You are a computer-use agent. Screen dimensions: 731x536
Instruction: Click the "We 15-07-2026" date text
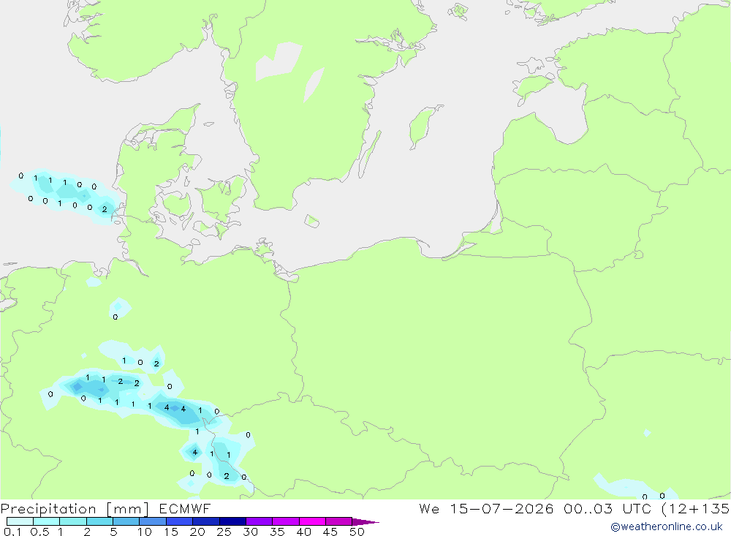(x=486, y=508)
